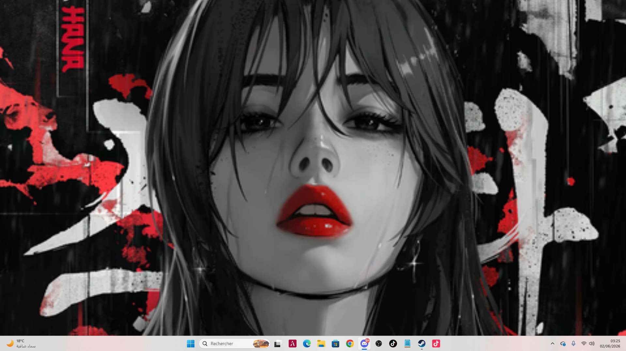Open the Notepad taskbar icon

[x=407, y=344]
